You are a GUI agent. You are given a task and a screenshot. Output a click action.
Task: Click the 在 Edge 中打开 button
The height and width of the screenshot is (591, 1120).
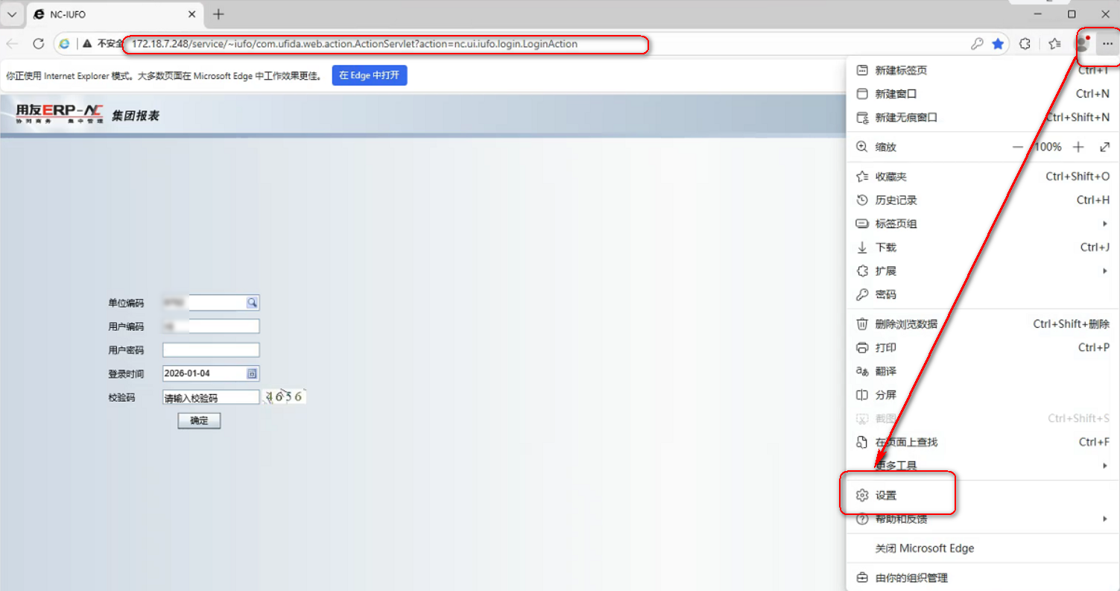pos(370,75)
